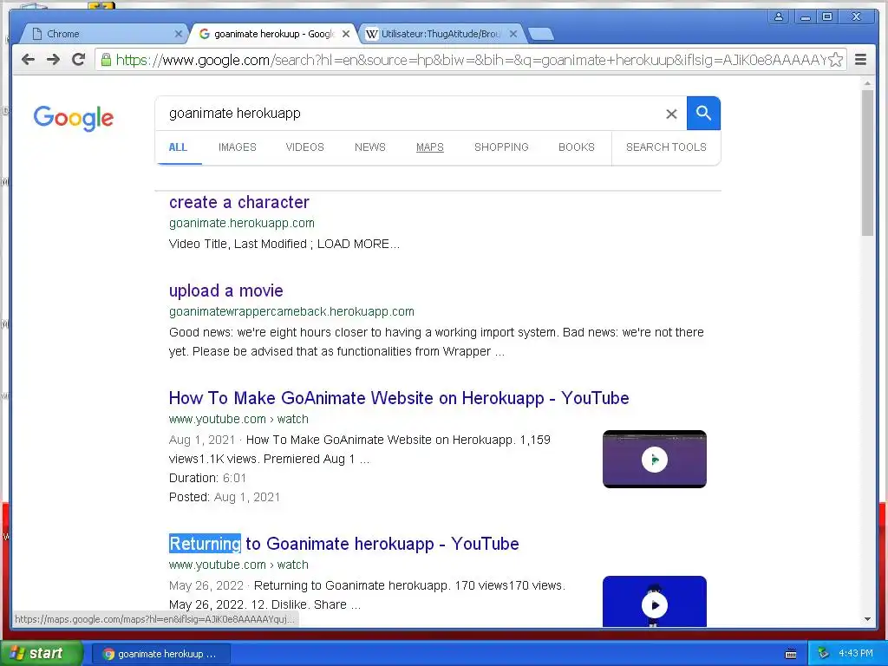888x666 pixels.
Task: Open SEARCH TOOLS options
Action: (x=666, y=147)
